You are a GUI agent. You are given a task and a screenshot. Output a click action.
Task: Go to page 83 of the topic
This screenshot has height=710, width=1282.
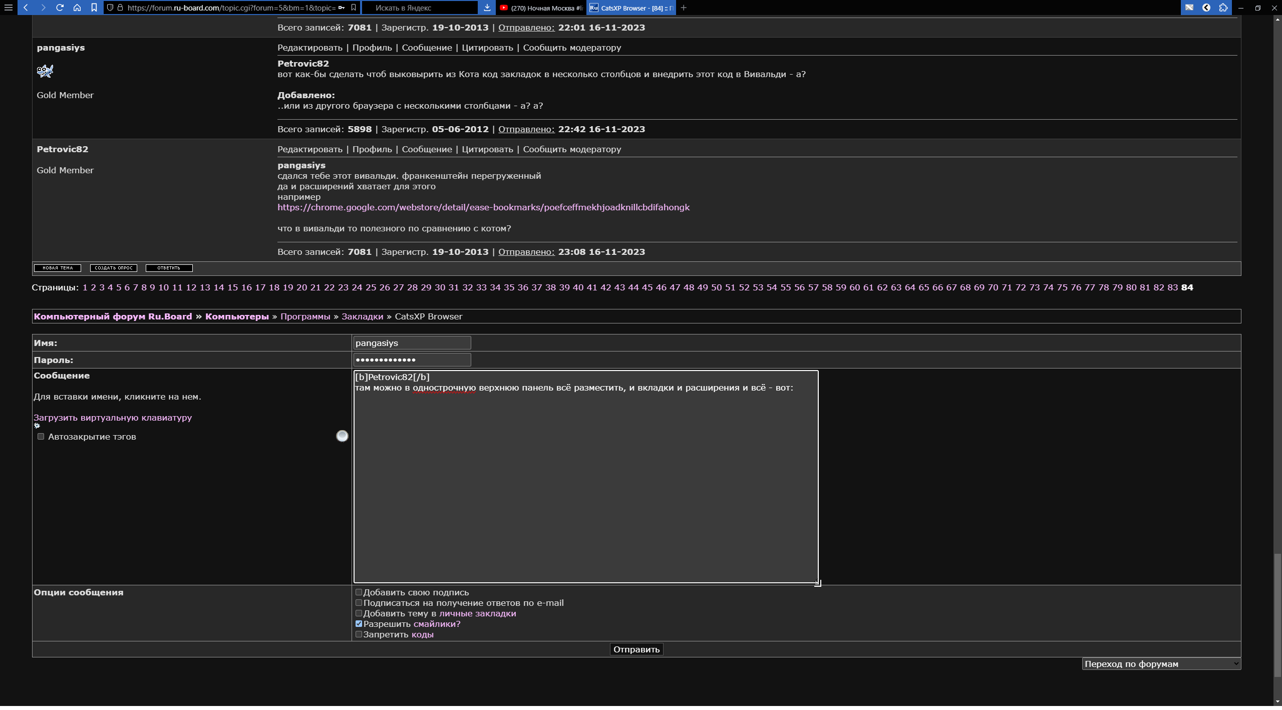point(1172,287)
